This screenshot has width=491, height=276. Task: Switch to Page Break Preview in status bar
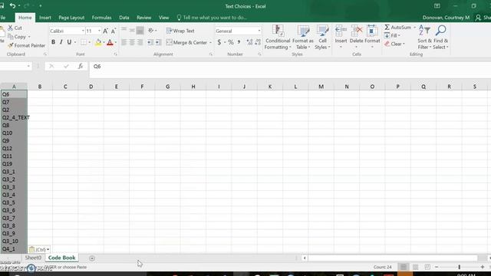coord(427,267)
